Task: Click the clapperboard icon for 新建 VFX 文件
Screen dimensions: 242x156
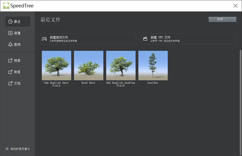Action: [x=145, y=39]
